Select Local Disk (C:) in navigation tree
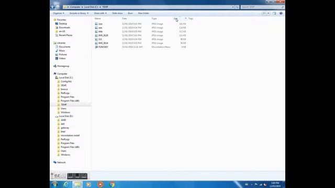Screen dimensions: 335x188 (x=66, y=78)
